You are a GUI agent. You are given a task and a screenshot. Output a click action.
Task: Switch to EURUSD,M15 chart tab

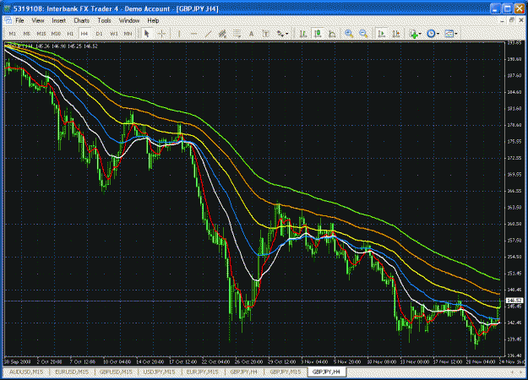coord(72,372)
